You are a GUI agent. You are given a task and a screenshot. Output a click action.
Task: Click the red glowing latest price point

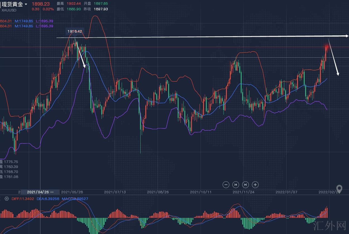coord(326,46)
